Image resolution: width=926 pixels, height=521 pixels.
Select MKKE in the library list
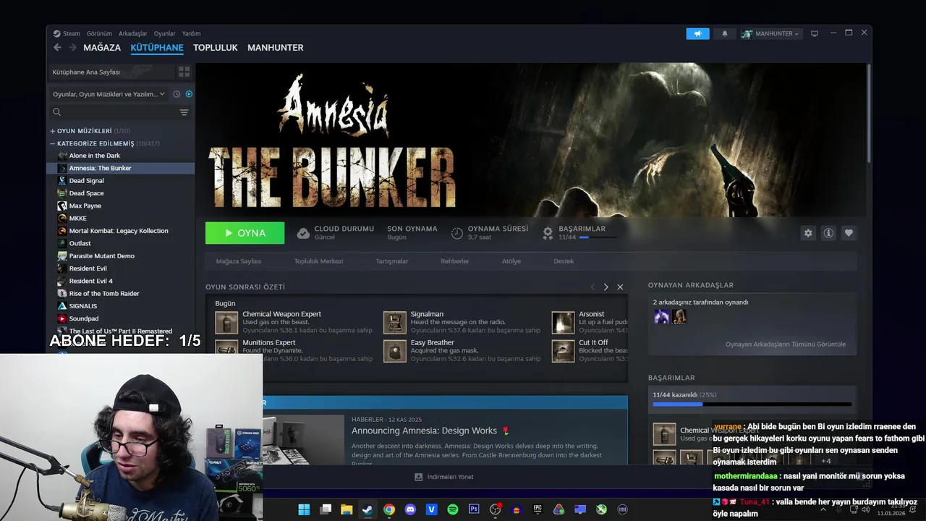(78, 219)
